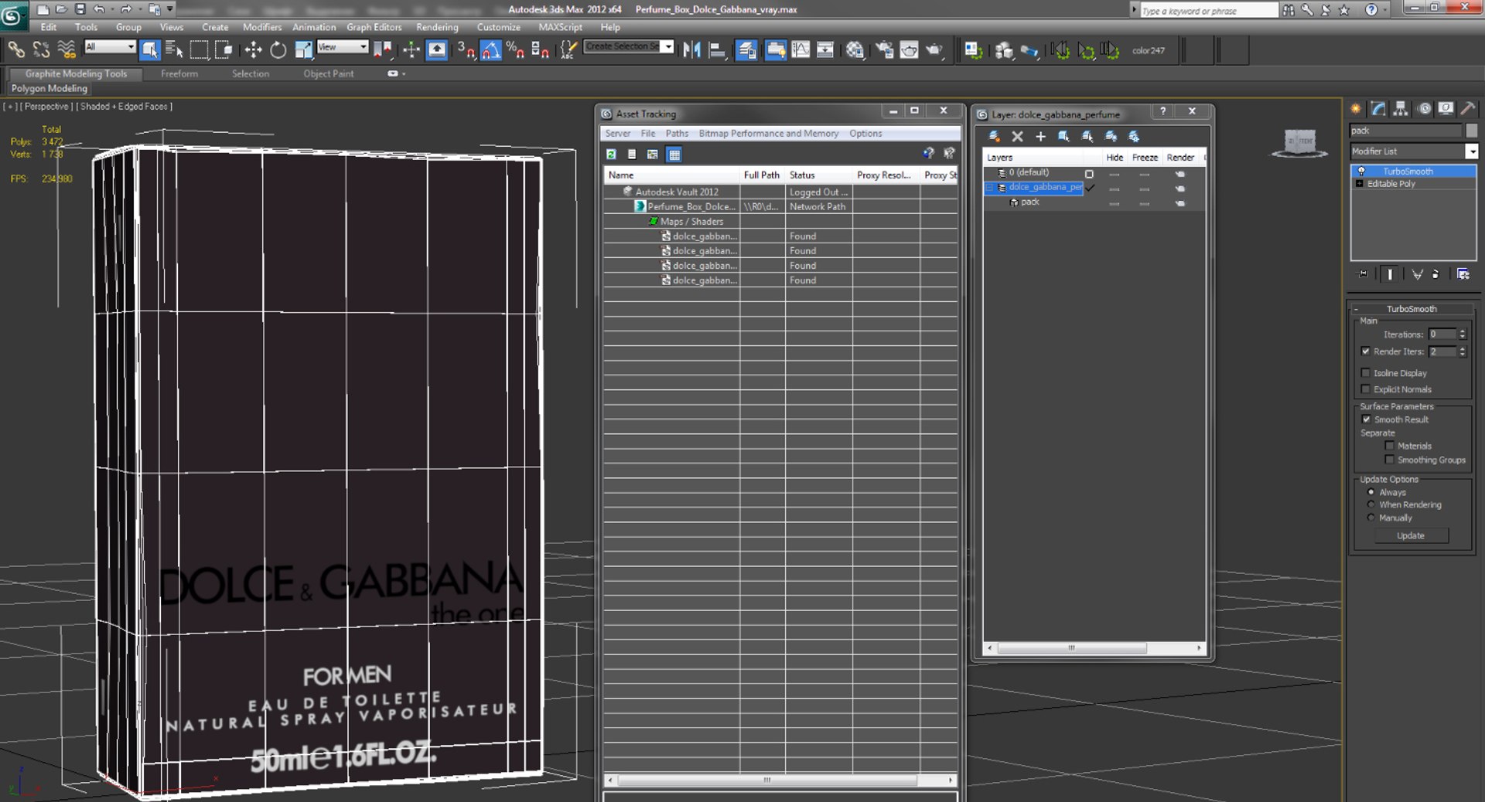Open the Modifier List dropdown
Image resolution: width=1485 pixels, height=802 pixels.
click(x=1471, y=151)
